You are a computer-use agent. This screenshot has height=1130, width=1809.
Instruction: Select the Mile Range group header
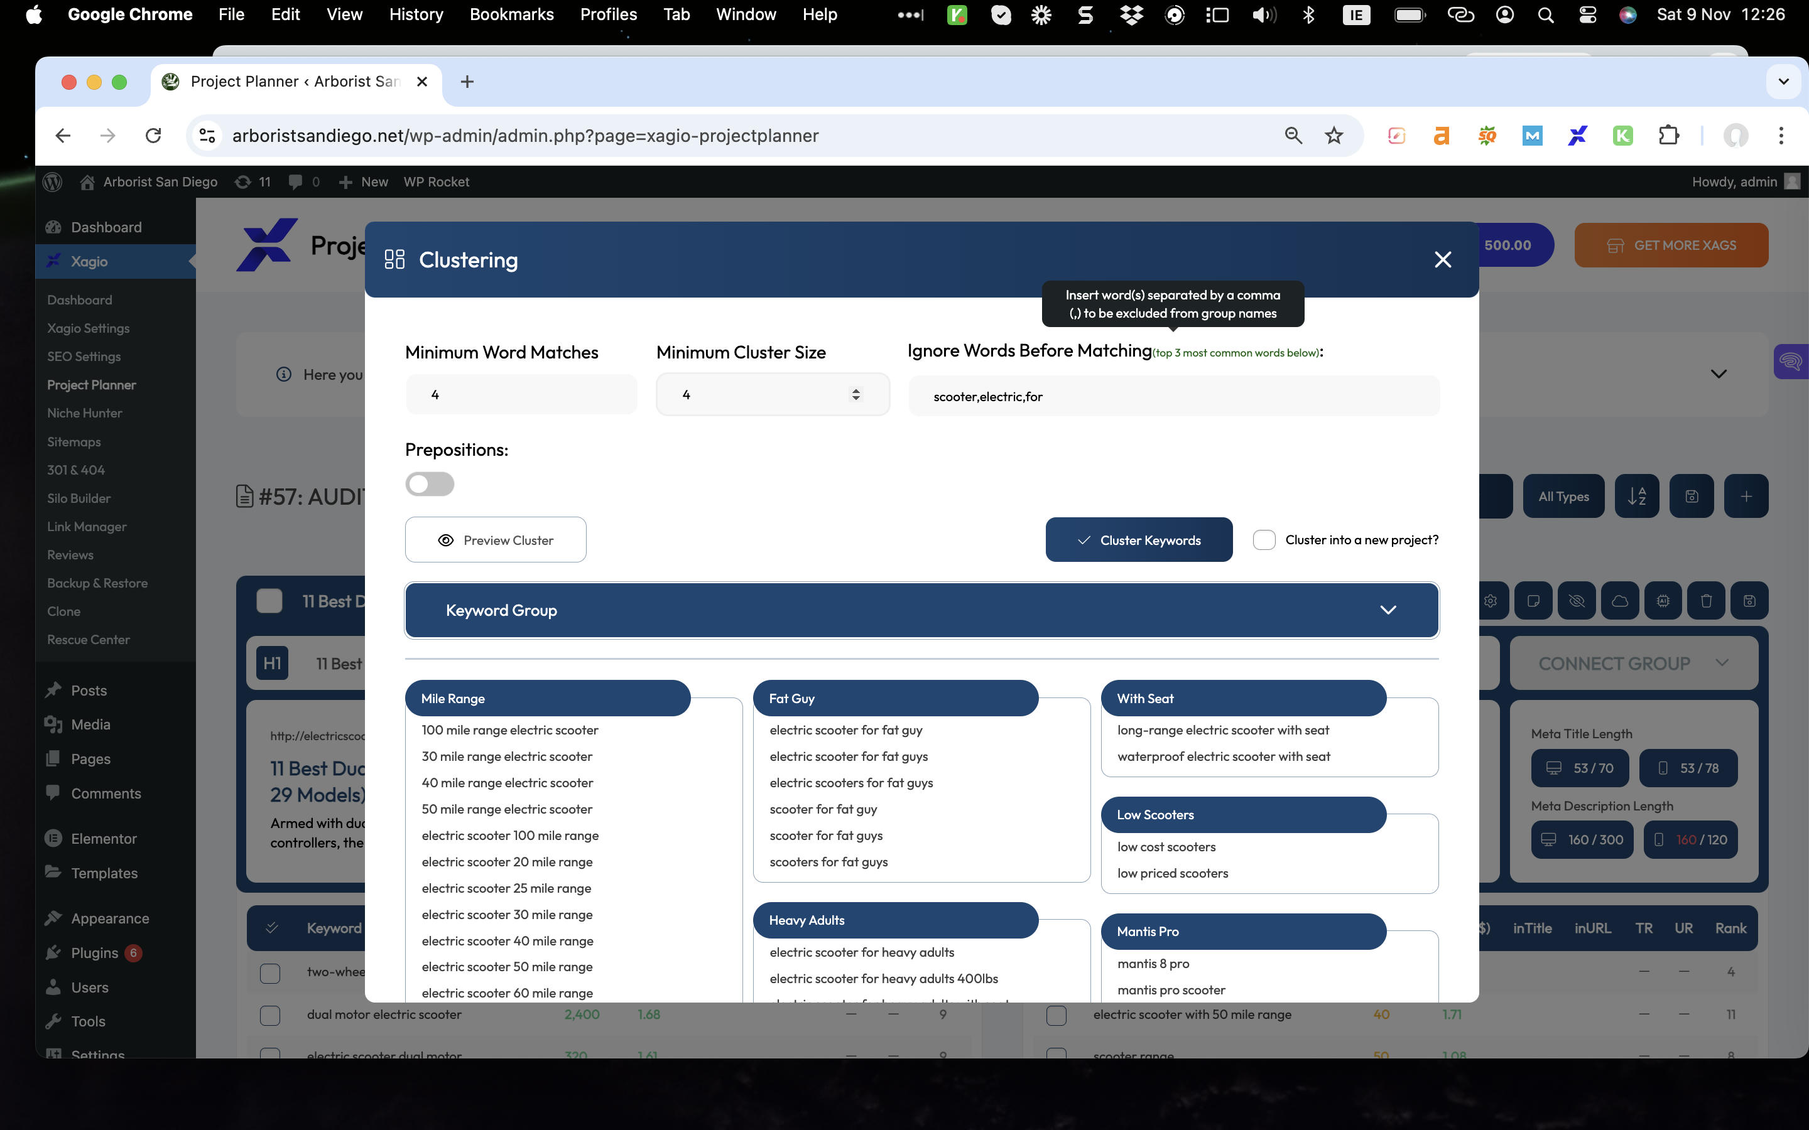[x=547, y=698]
